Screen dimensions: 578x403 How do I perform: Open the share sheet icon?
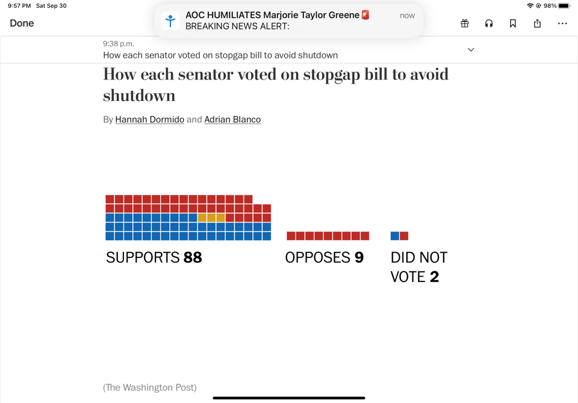click(537, 23)
